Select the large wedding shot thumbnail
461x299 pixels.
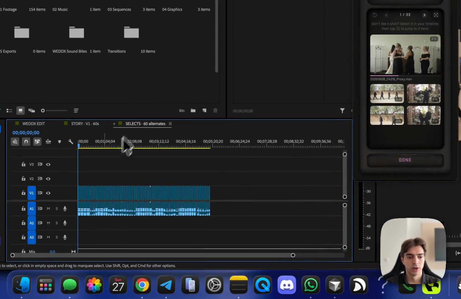tap(405, 55)
